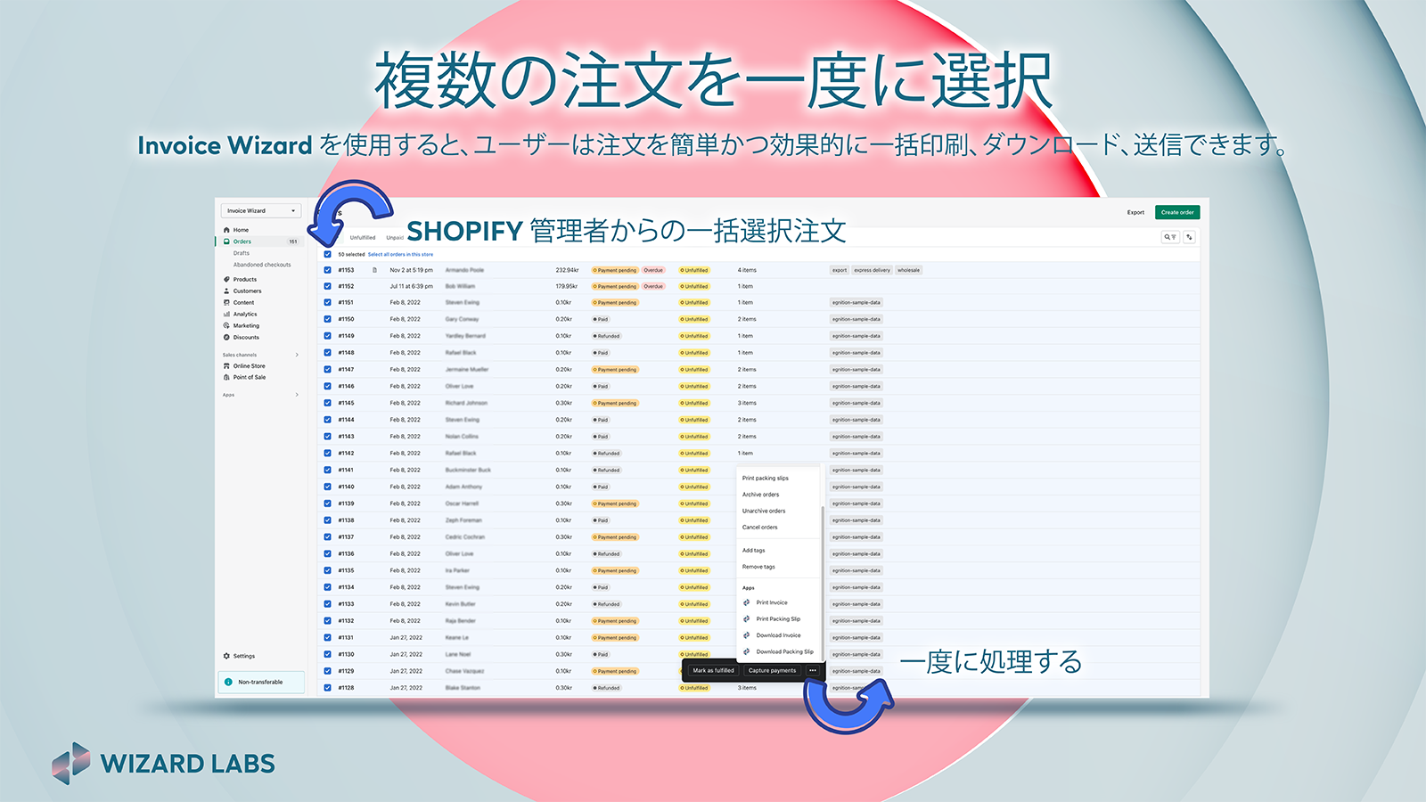Select Print packing slips menu item

[x=766, y=479]
